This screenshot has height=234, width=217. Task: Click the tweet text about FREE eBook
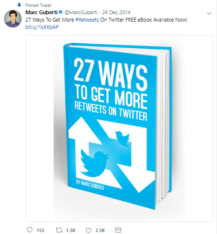[x=106, y=20]
